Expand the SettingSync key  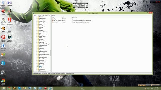point(37,69)
